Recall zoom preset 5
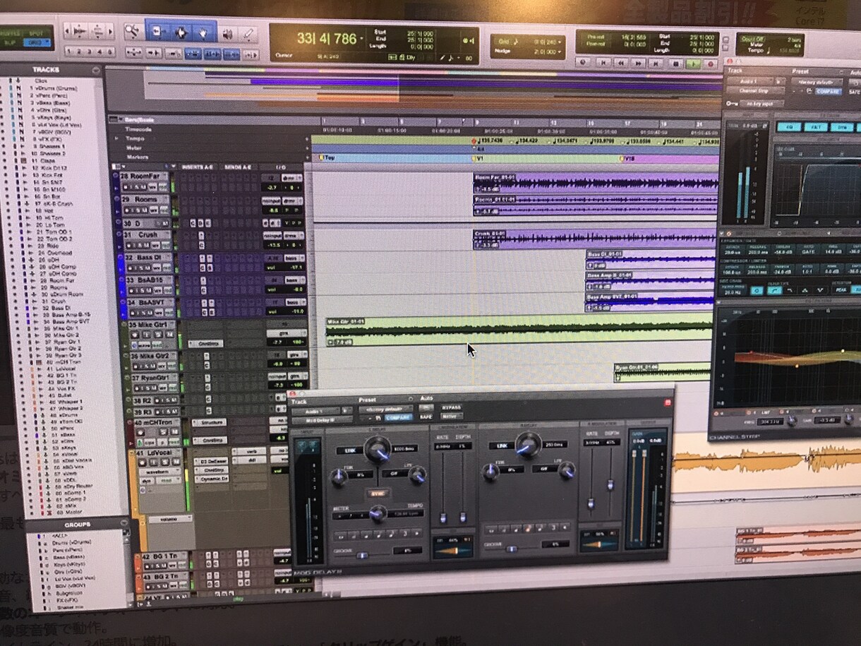 click(x=109, y=52)
